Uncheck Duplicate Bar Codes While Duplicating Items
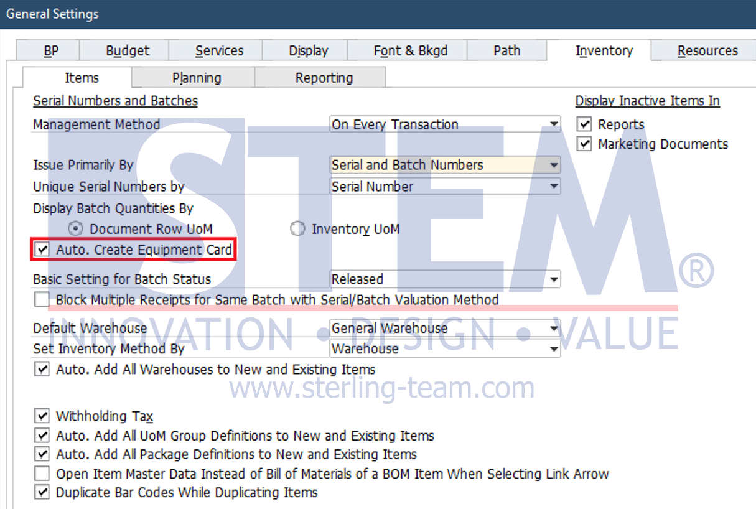Image resolution: width=756 pixels, height=509 pixels. coord(42,492)
